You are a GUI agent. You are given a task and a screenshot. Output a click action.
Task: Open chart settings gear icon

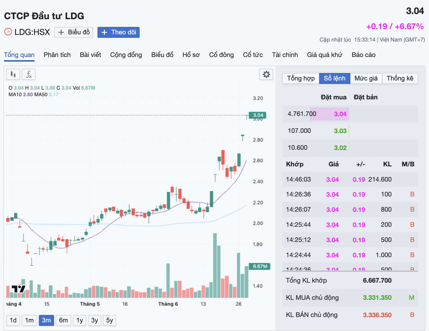(266, 74)
